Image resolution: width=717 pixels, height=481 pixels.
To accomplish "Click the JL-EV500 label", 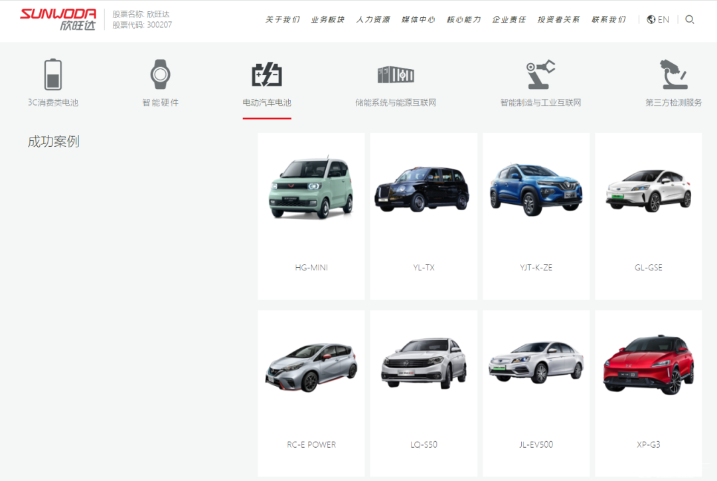I will [x=536, y=445].
